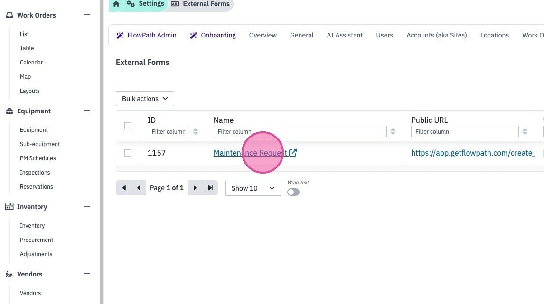The height and width of the screenshot is (304, 544).
Task: Click the Work Orders inbox icon
Action: [9, 15]
